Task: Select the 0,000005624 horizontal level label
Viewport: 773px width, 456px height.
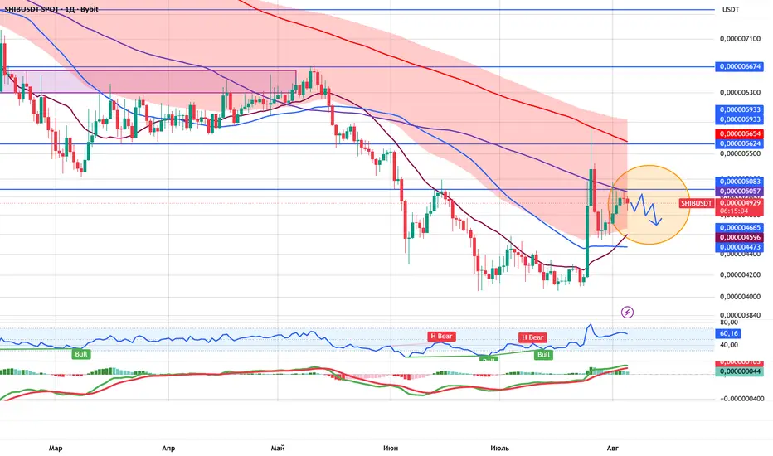Action: (739, 143)
